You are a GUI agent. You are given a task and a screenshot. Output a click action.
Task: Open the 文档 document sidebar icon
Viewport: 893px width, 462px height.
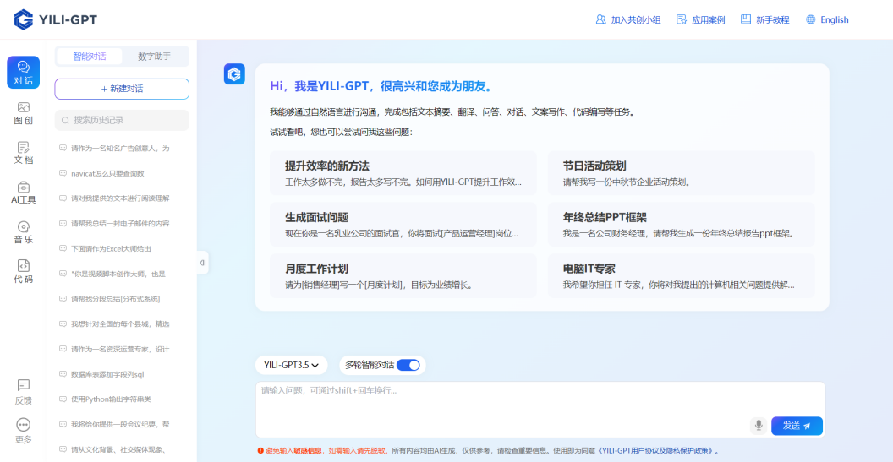(x=23, y=152)
